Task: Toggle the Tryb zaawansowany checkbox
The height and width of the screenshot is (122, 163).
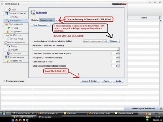Action: (4, 81)
